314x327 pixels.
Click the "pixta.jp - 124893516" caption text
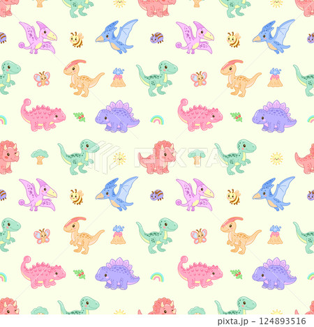pyautogui.click(x=262, y=321)
